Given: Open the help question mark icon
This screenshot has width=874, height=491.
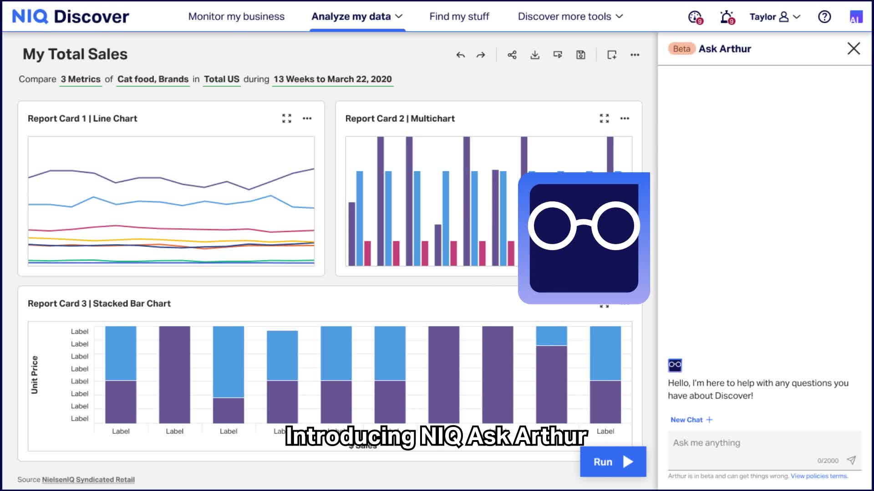Looking at the screenshot, I should coord(824,17).
